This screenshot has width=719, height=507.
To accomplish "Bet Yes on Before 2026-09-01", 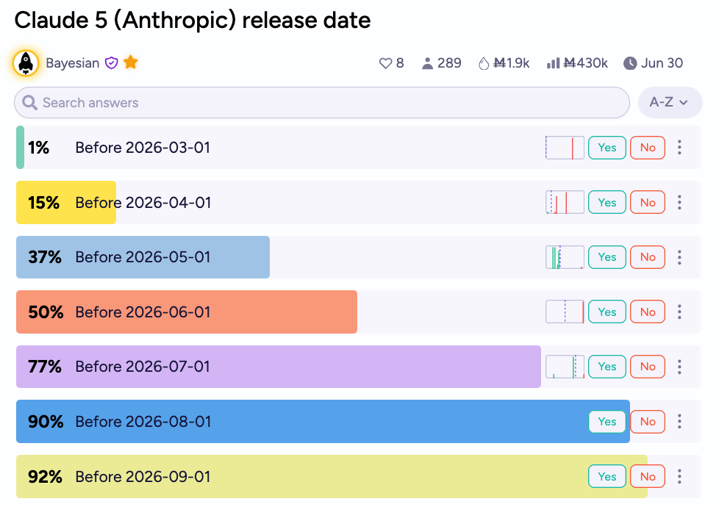I will click(607, 477).
